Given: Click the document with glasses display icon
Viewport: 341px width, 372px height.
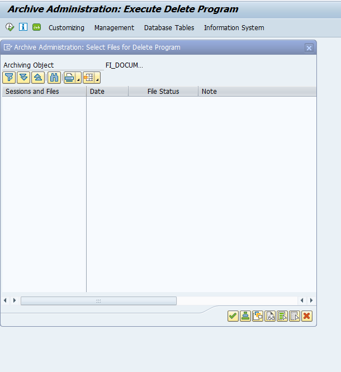Looking at the screenshot, I should 270,316.
